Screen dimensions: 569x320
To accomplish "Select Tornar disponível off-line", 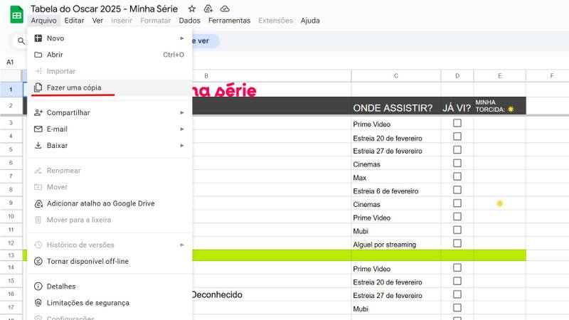I will pos(110,261).
